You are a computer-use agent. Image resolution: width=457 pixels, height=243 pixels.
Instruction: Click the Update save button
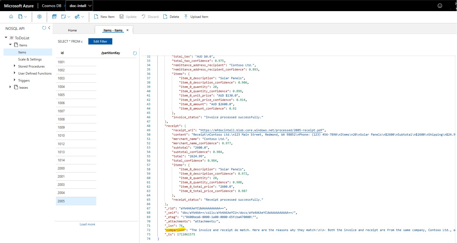(x=128, y=17)
